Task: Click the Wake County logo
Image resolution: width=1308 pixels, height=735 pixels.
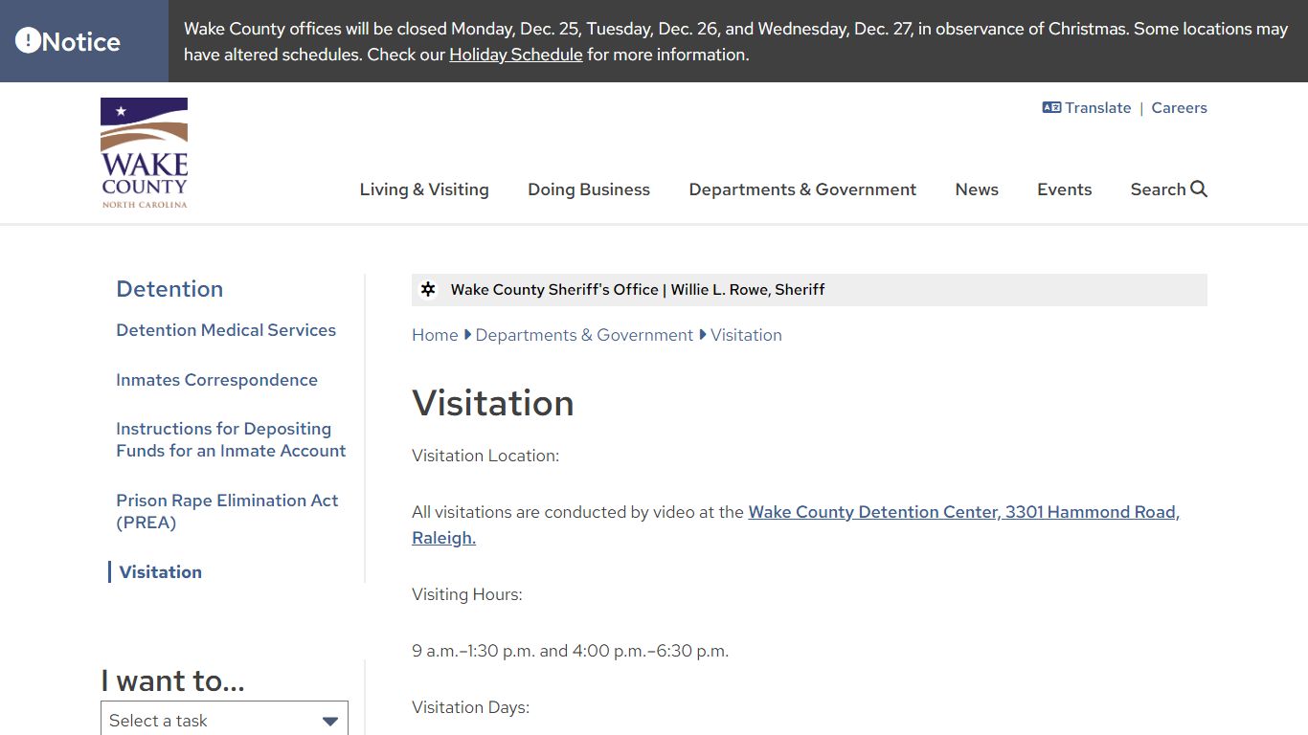Action: [x=145, y=153]
